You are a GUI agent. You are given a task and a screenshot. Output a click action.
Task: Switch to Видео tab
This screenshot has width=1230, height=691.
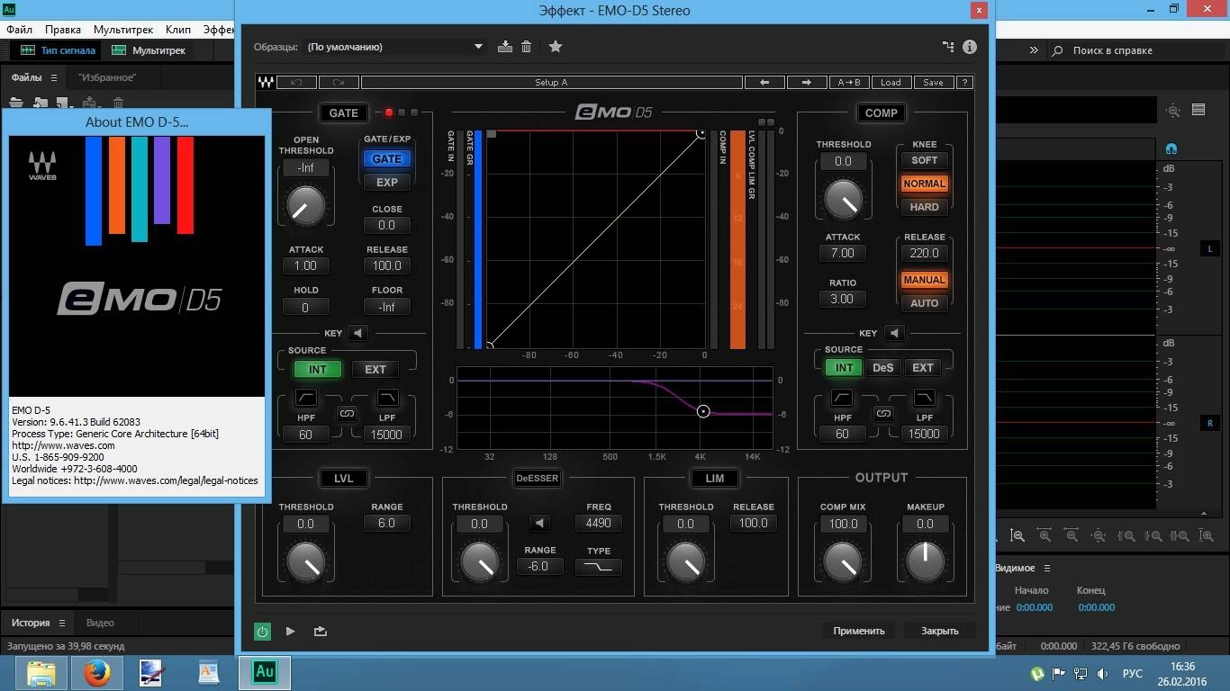(x=100, y=623)
